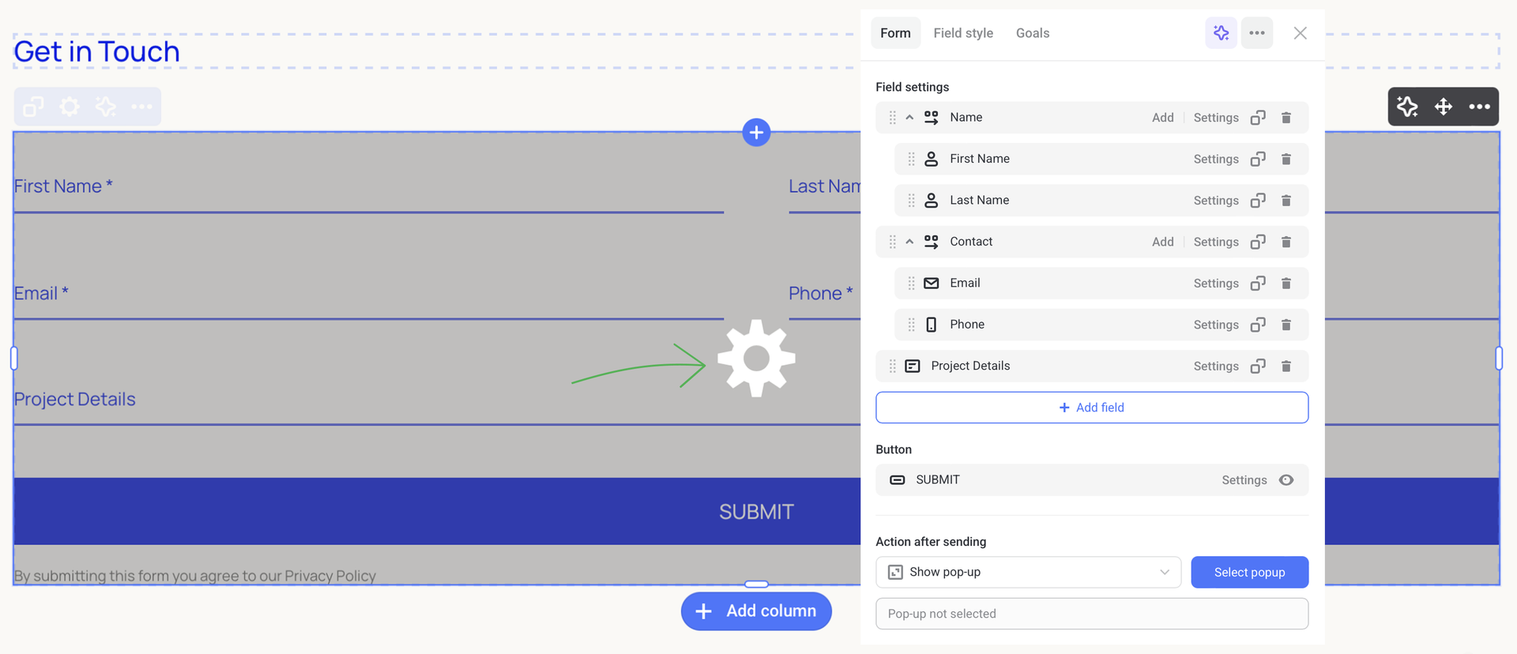Open the Goals tab

pos(1032,33)
